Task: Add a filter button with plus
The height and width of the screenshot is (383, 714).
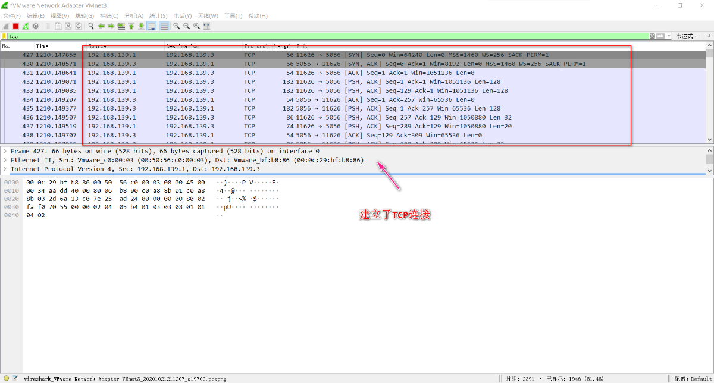Action: 709,36
